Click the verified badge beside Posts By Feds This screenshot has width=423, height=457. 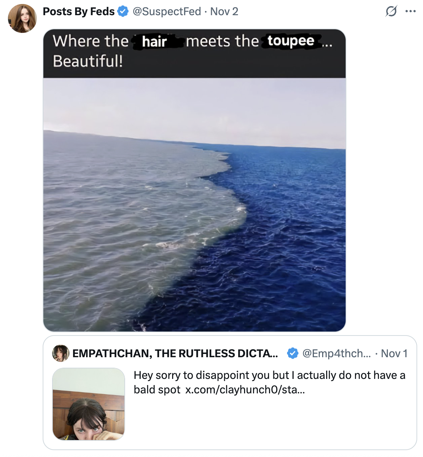123,12
